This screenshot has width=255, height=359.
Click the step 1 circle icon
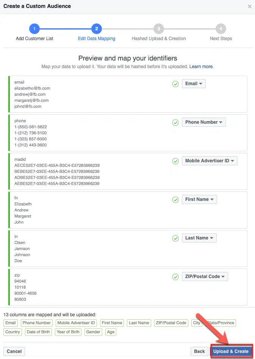(34, 29)
